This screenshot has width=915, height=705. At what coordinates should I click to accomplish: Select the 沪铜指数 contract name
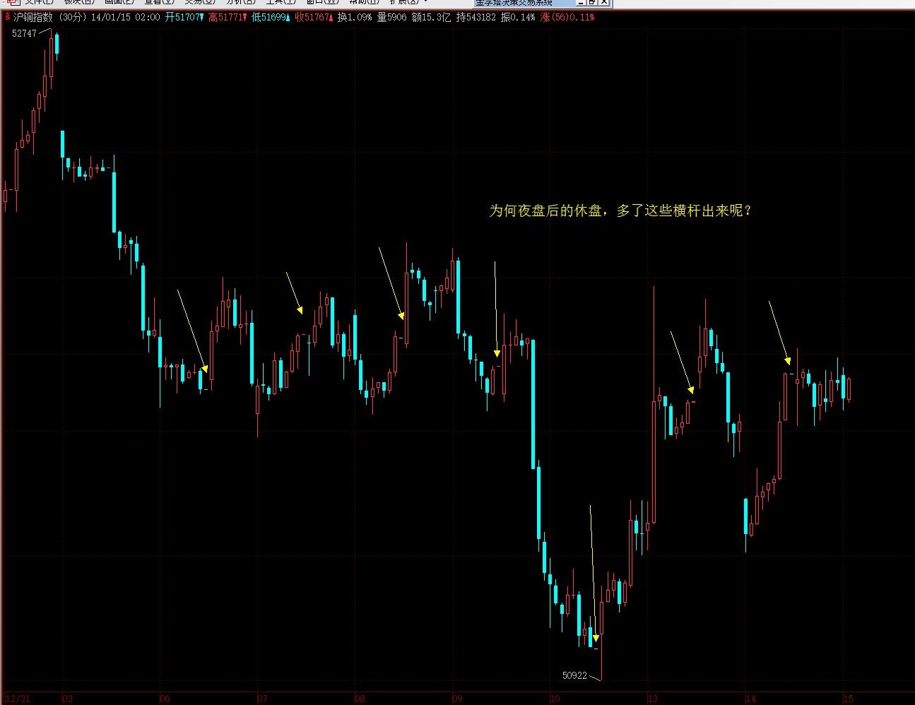point(33,17)
